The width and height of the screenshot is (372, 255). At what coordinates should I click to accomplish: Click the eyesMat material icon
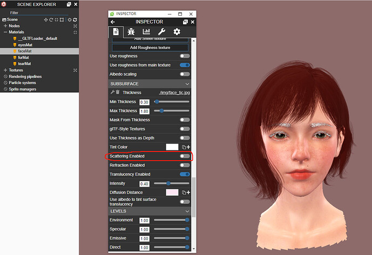15,45
